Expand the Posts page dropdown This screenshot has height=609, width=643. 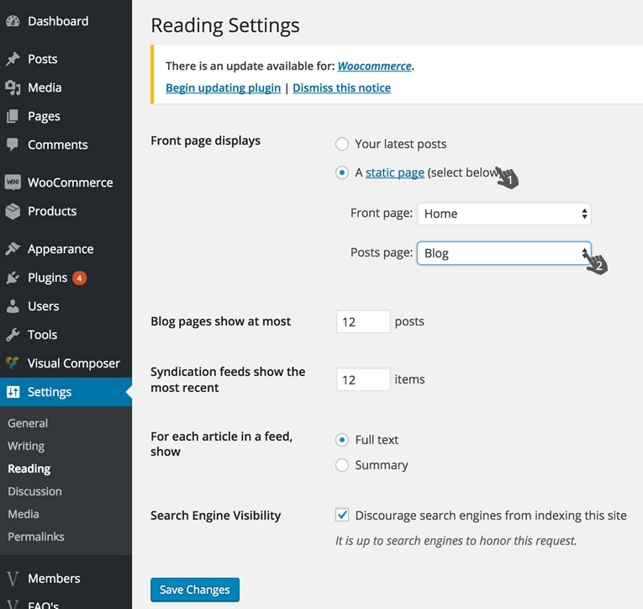(503, 253)
